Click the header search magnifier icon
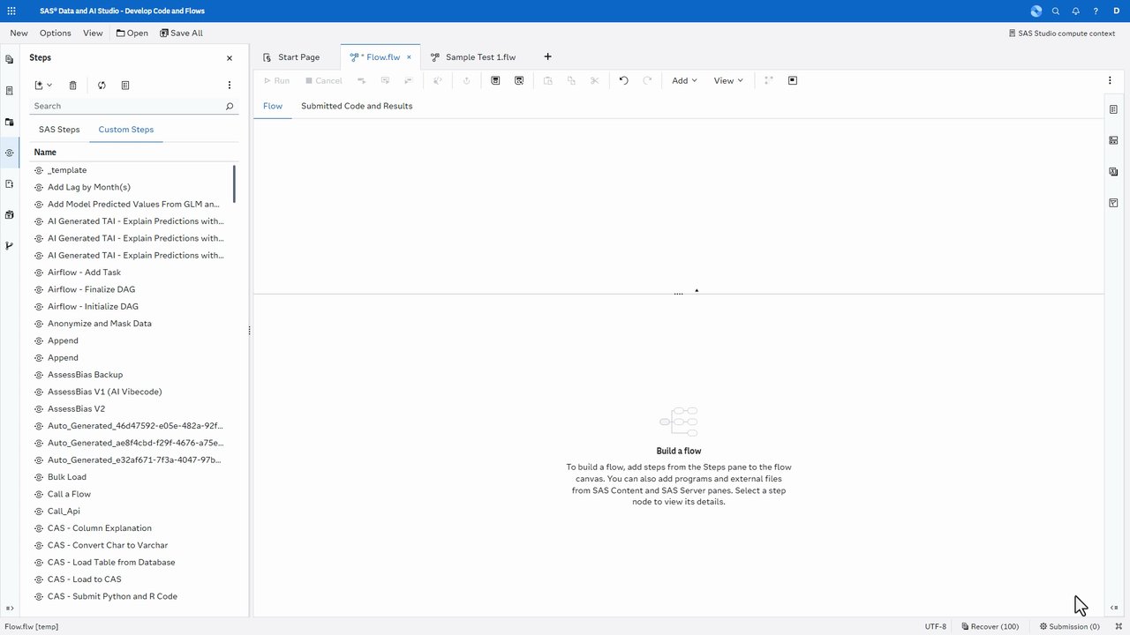1130x635 pixels. pyautogui.click(x=1056, y=11)
